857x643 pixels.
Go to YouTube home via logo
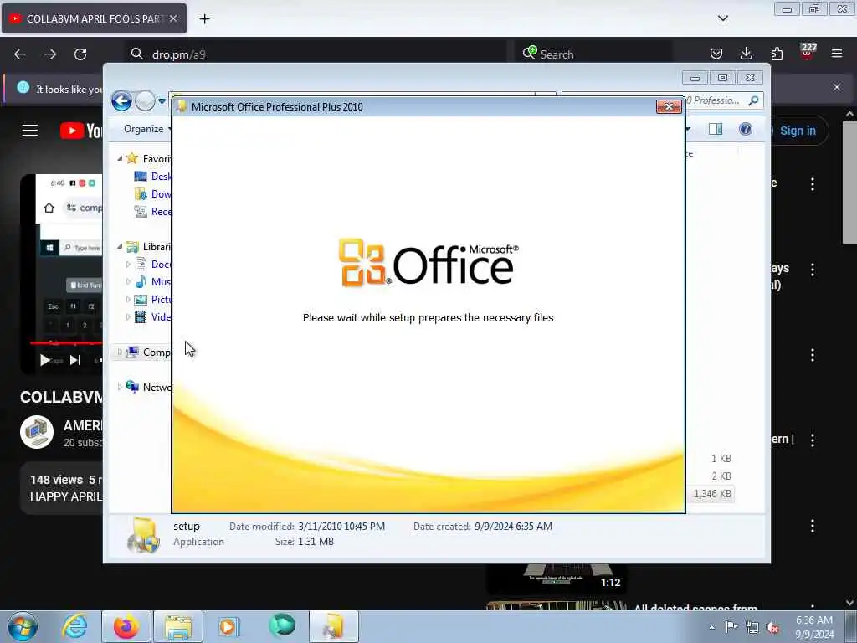(x=81, y=131)
